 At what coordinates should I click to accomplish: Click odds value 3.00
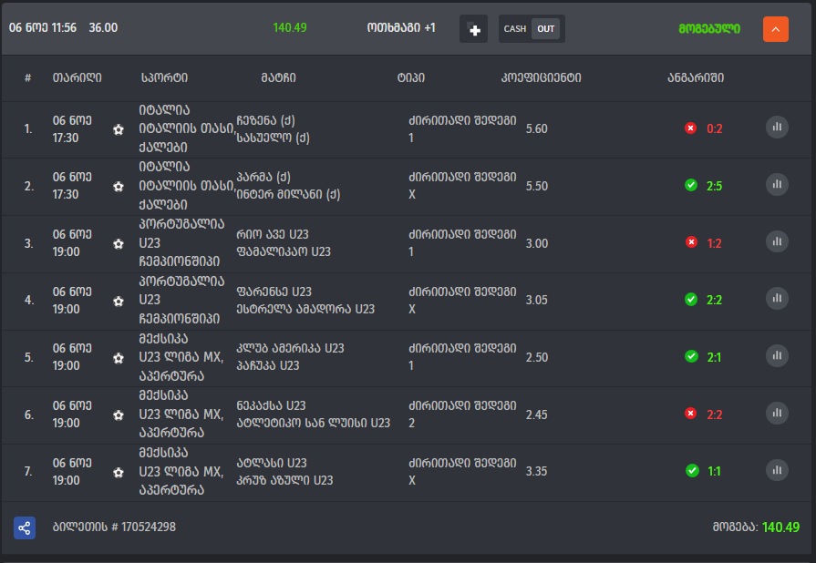pos(536,243)
